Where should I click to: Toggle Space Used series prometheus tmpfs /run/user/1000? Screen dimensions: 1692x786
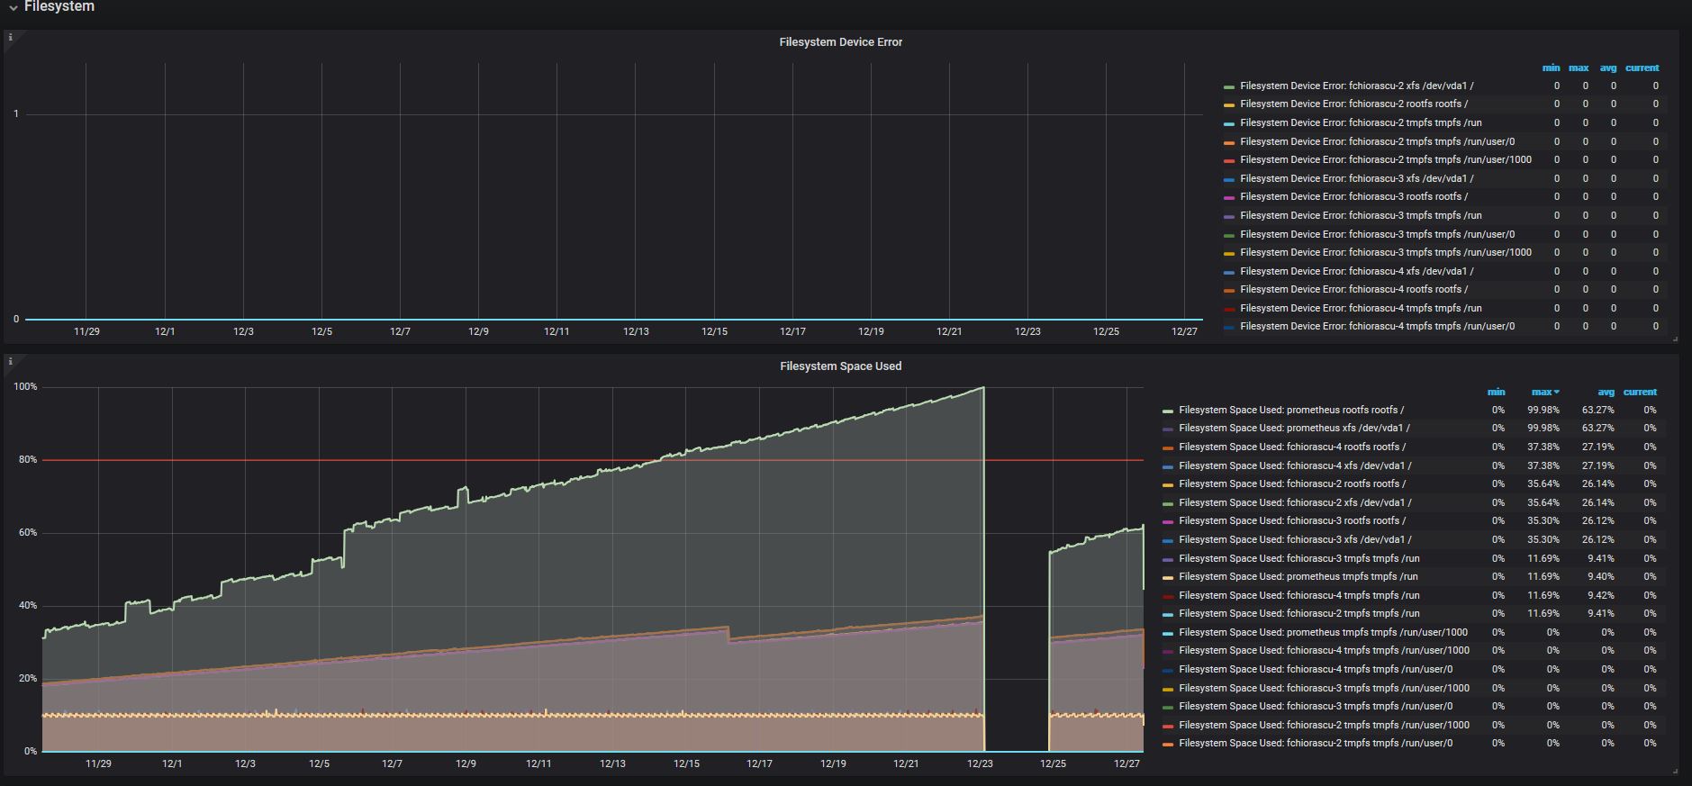coord(1323,632)
